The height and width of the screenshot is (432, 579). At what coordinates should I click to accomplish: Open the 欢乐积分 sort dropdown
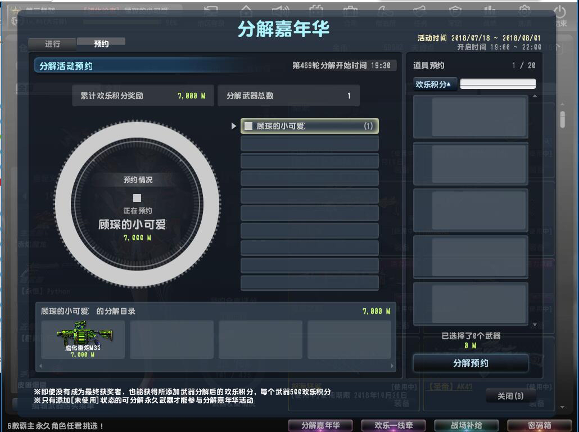pos(435,84)
